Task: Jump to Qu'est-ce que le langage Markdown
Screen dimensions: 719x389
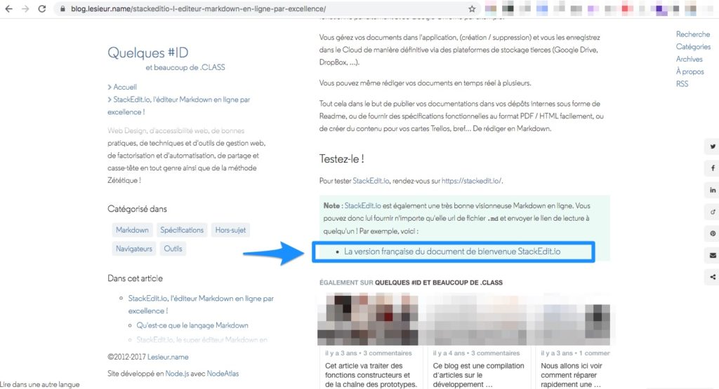Action: click(192, 325)
